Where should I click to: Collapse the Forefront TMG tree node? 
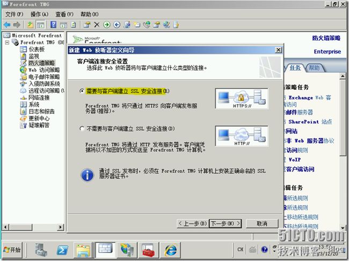point(7,42)
